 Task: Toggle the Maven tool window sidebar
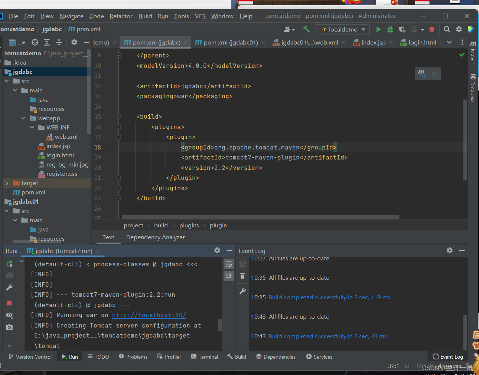pyautogui.click(x=473, y=53)
